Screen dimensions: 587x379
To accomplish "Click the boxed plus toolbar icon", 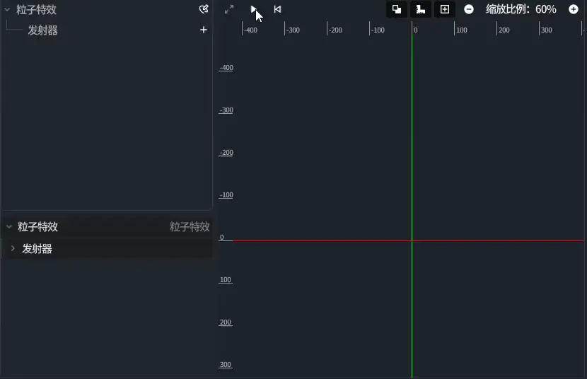I will (x=445, y=9).
